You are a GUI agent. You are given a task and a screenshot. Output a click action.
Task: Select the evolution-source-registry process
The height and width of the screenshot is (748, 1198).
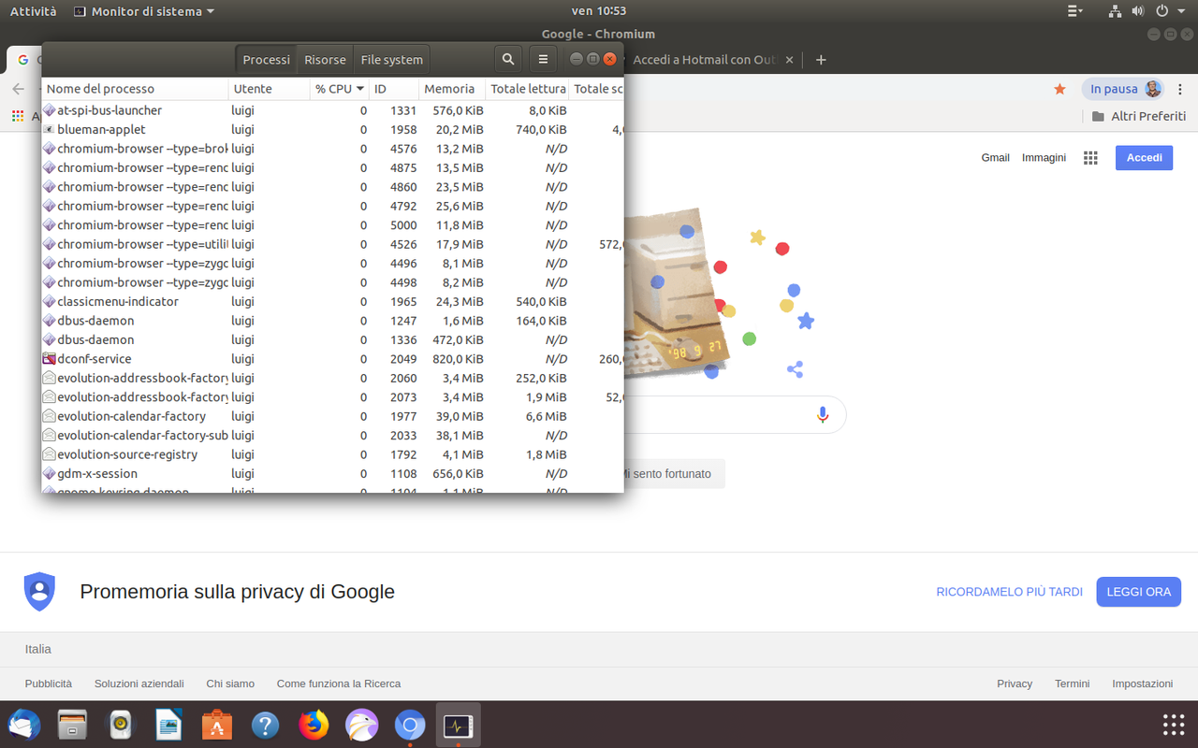pyautogui.click(x=332, y=454)
